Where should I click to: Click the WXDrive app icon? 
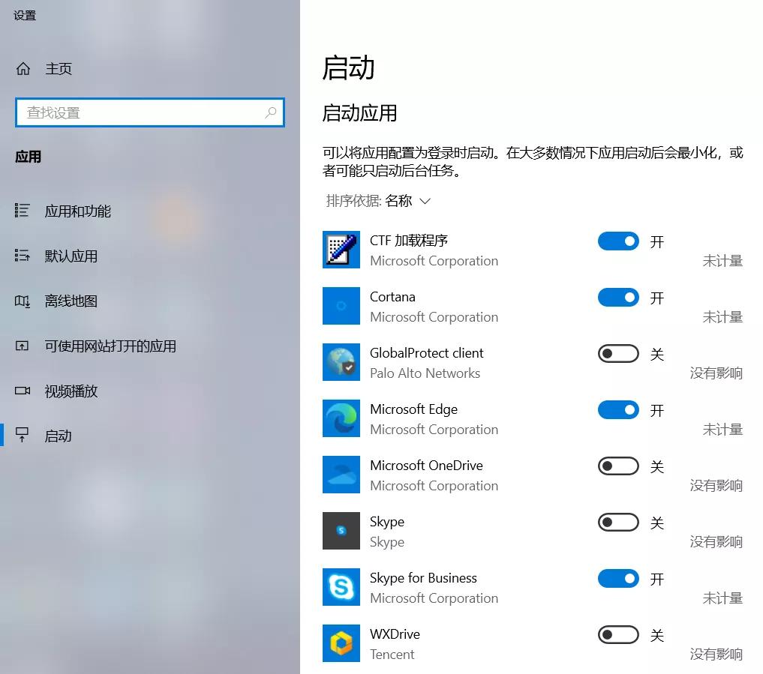(x=341, y=643)
